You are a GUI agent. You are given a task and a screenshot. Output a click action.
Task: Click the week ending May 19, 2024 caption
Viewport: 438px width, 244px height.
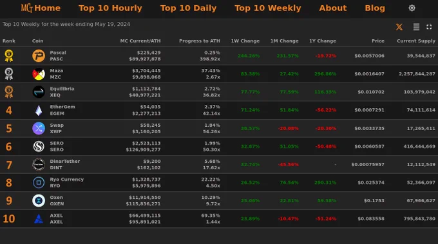(x=66, y=24)
